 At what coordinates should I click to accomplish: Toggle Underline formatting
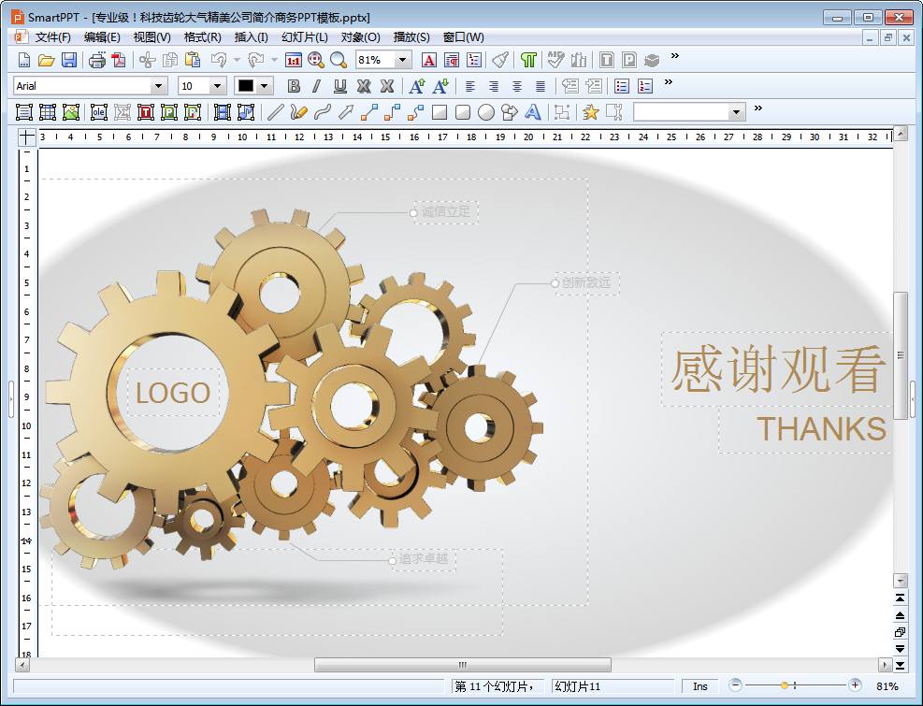click(340, 86)
